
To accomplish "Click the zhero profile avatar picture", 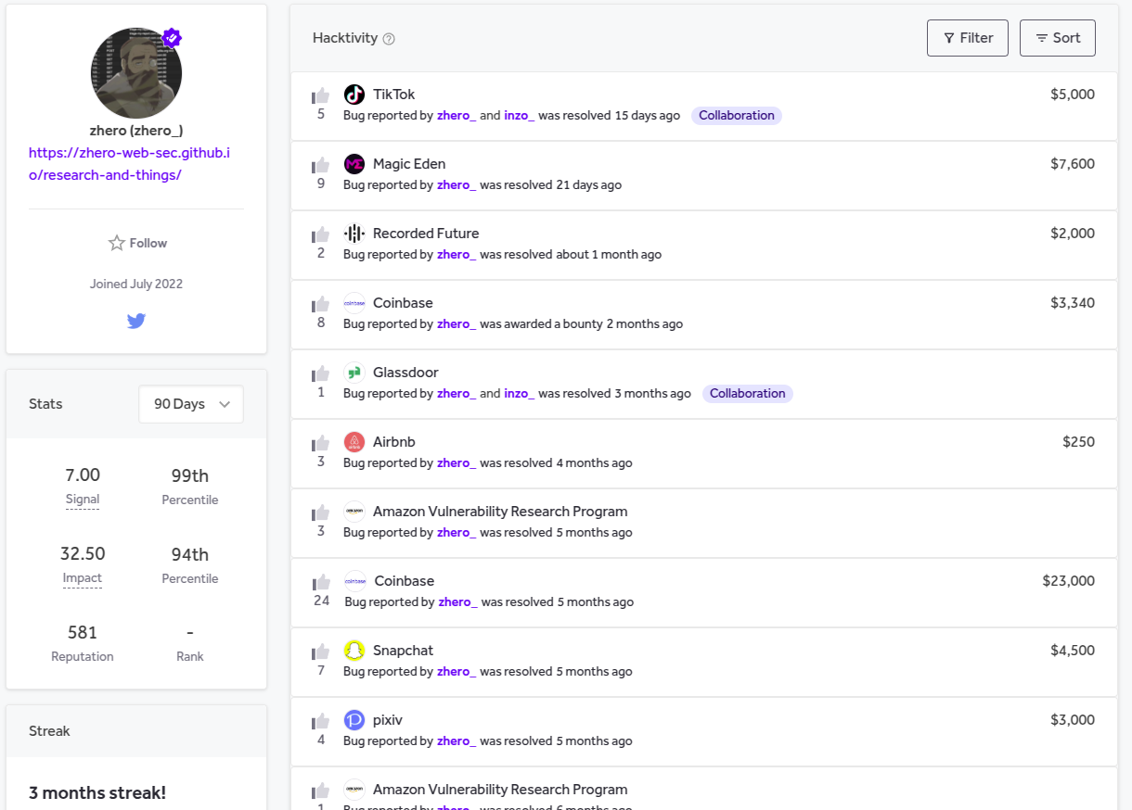I will tap(136, 73).
